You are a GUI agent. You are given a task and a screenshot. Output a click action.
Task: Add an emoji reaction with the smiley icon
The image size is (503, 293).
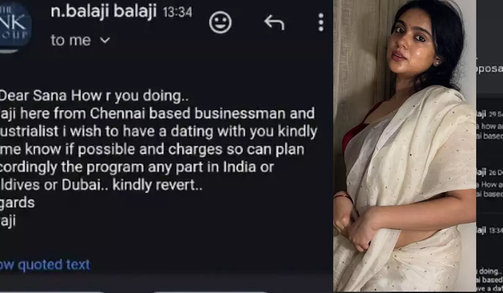220,22
